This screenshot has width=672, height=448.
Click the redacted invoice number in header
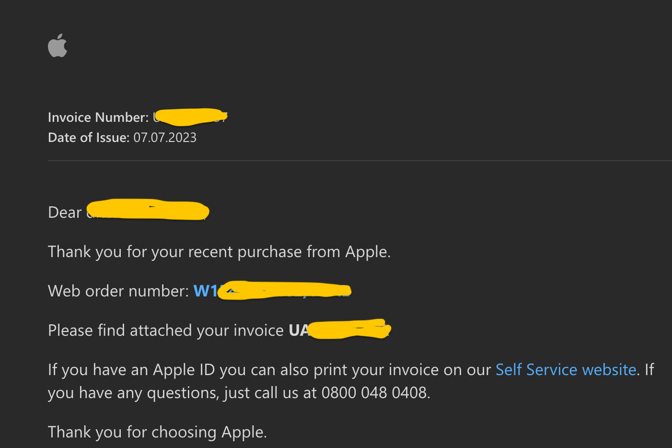[190, 117]
